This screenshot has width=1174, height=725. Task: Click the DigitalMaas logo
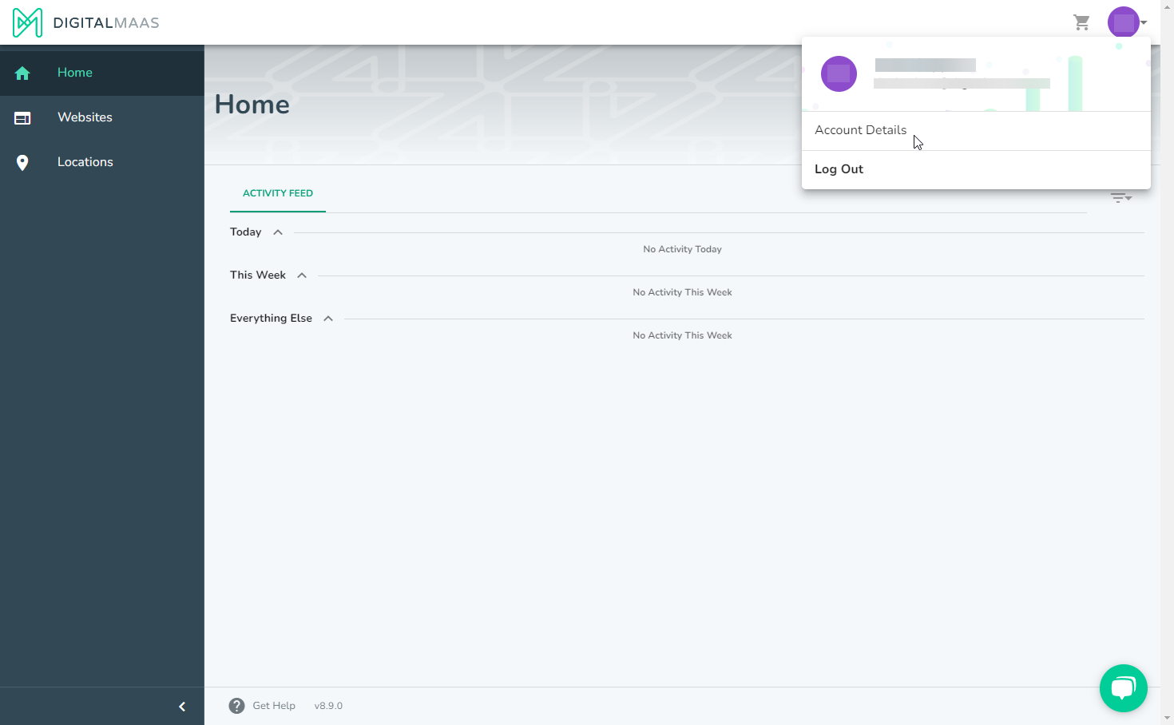point(85,22)
